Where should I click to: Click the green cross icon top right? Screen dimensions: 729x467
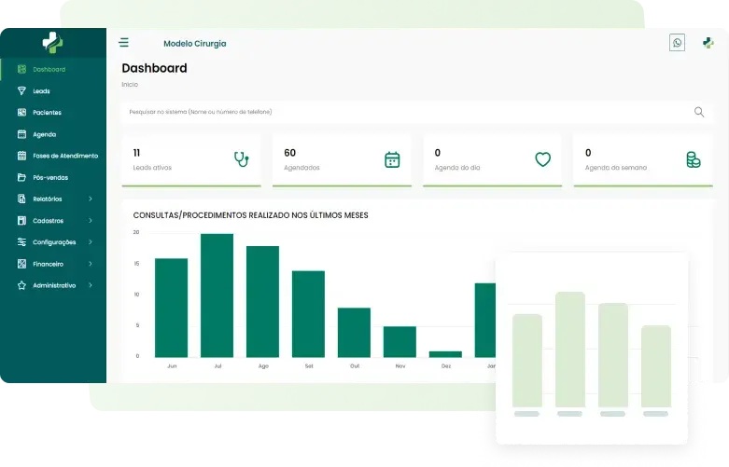[x=708, y=43]
